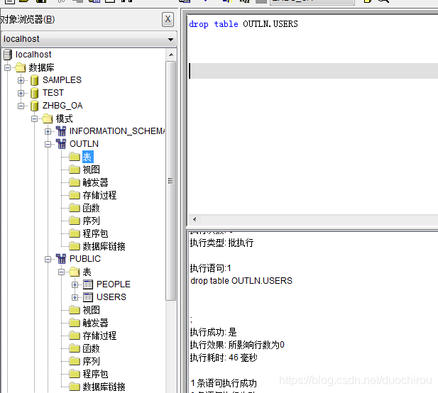The height and width of the screenshot is (393, 438).
Task: Click the 执行类型: 批执行 line
Action: 221,243
